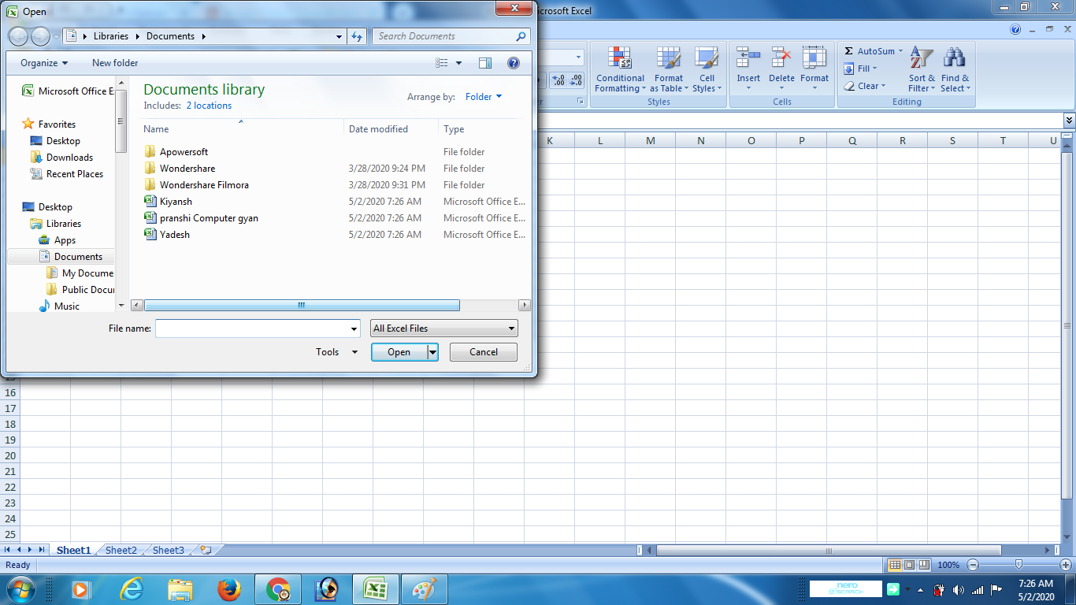Click the dialog Help icon
The height and width of the screenshot is (605, 1076).
(x=514, y=63)
